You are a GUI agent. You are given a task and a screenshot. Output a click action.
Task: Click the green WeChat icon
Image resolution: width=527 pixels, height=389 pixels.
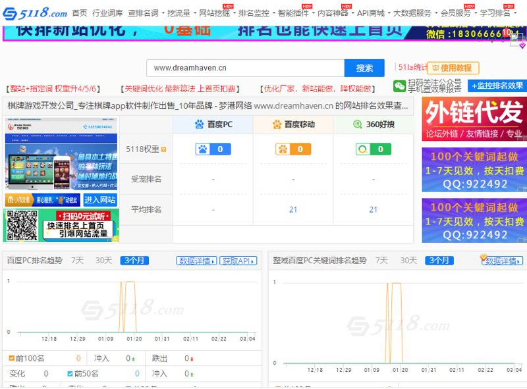pos(400,86)
